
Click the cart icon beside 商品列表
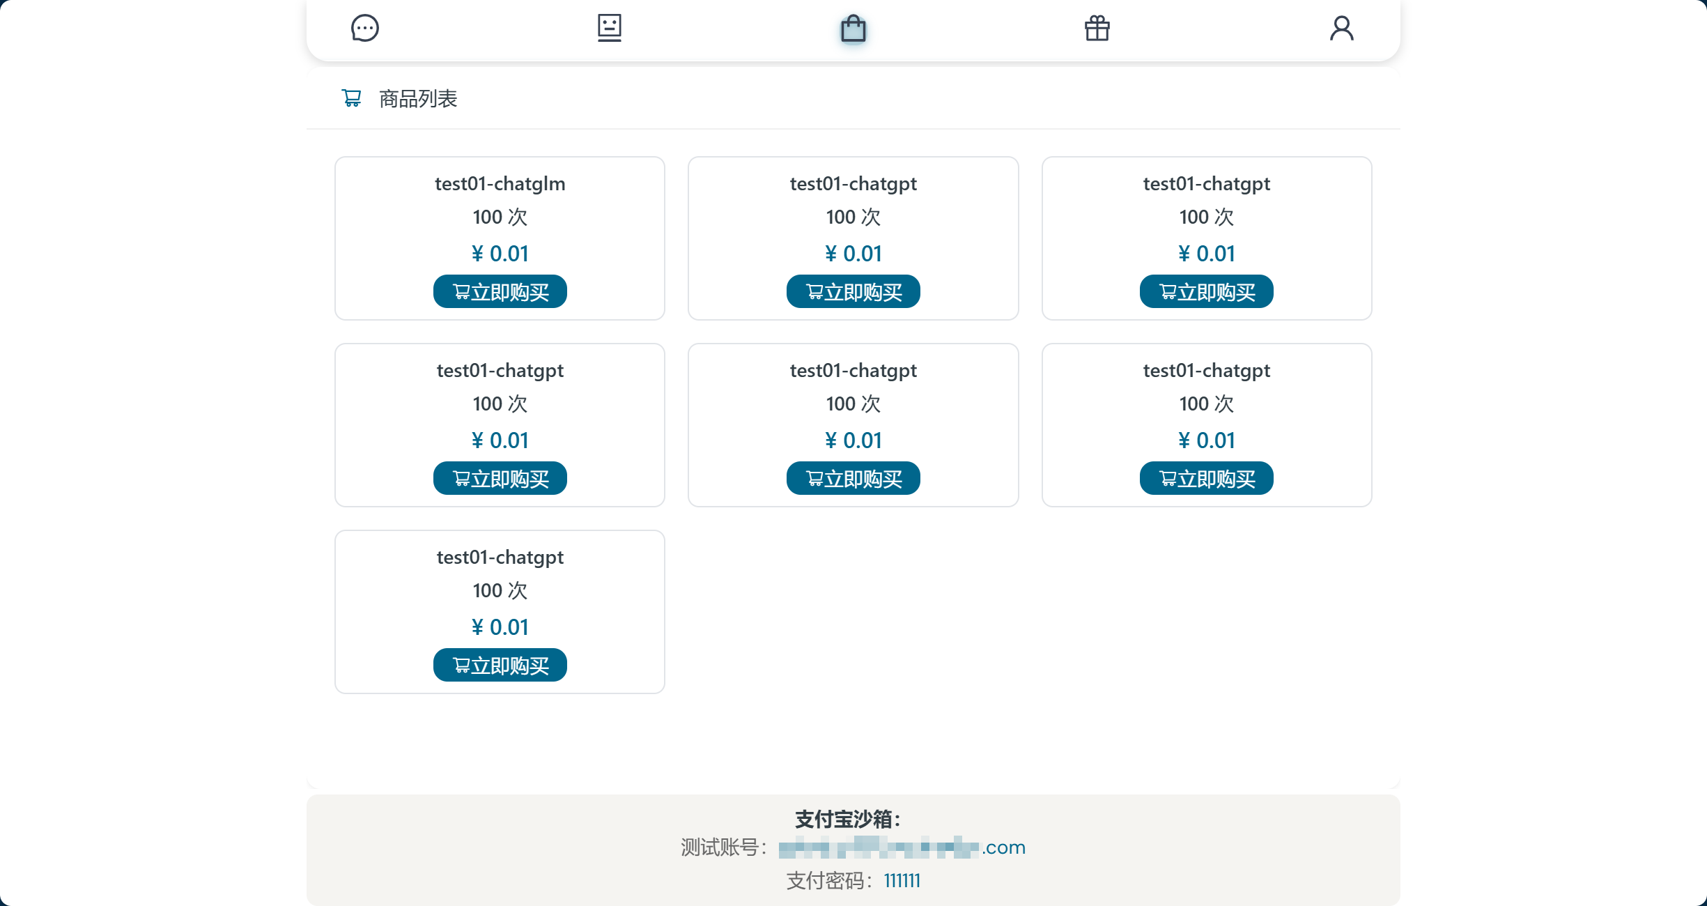[x=352, y=98]
